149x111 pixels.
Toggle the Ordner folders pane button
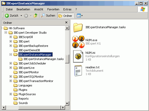coord(66,16)
